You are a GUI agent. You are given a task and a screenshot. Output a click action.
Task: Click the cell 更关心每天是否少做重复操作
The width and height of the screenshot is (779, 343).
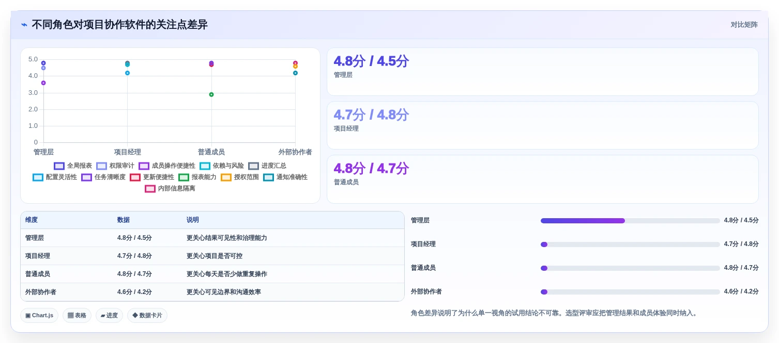click(x=227, y=274)
